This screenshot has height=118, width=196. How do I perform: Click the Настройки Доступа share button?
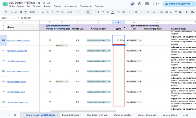(x=178, y=4)
